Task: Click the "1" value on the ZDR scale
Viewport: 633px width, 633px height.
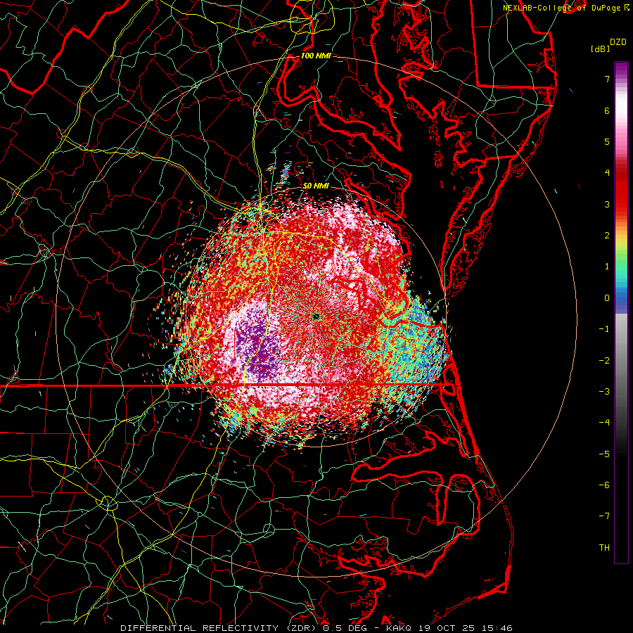Action: (607, 267)
